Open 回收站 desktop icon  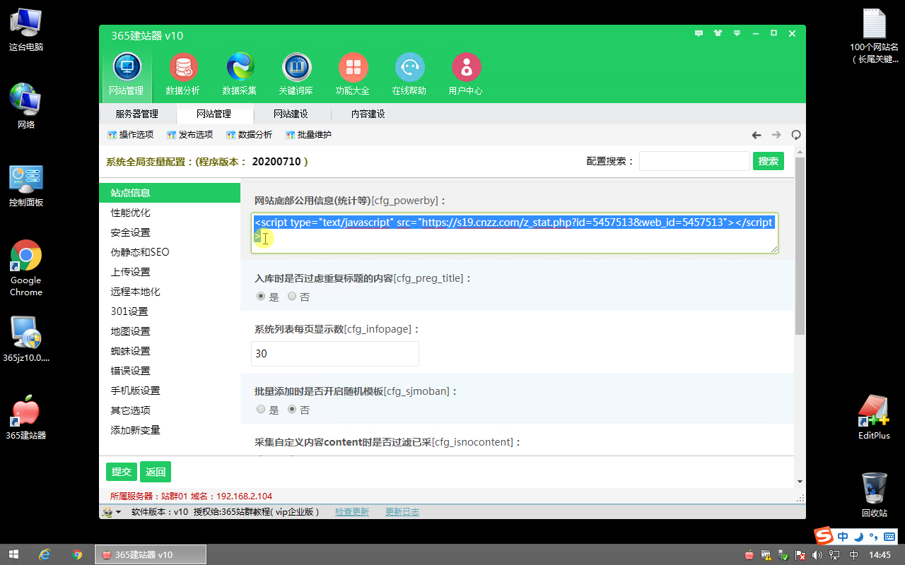(x=874, y=494)
